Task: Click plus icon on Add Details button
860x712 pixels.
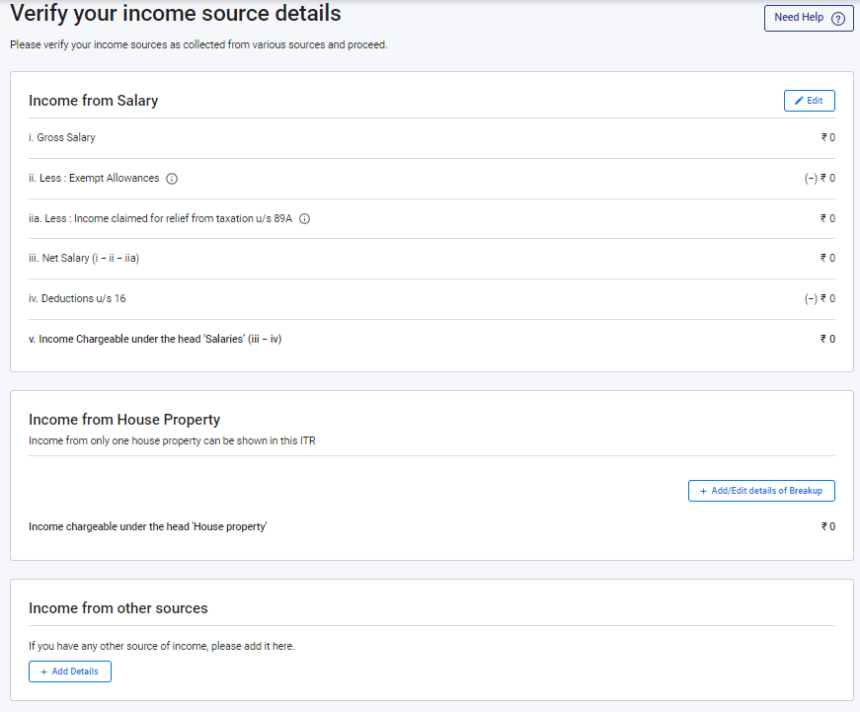Action: pyautogui.click(x=43, y=672)
